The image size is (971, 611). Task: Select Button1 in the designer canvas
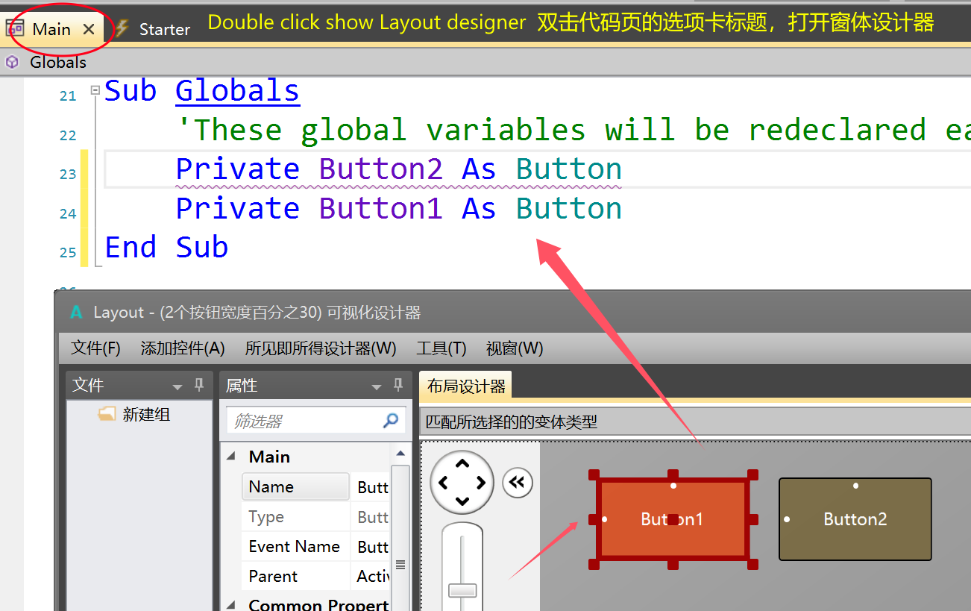pyautogui.click(x=673, y=519)
